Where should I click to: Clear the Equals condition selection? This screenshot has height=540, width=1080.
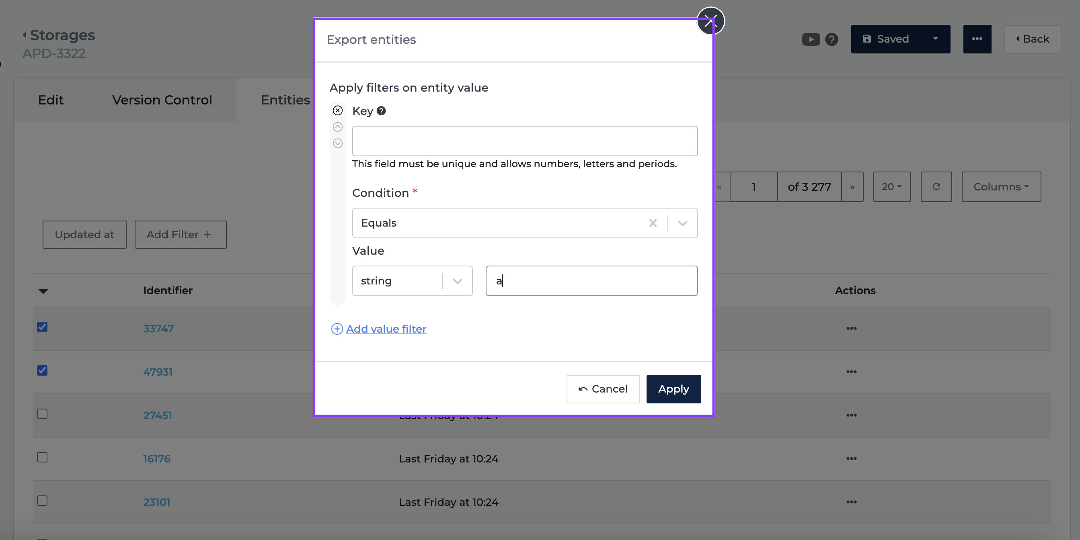pyautogui.click(x=653, y=223)
